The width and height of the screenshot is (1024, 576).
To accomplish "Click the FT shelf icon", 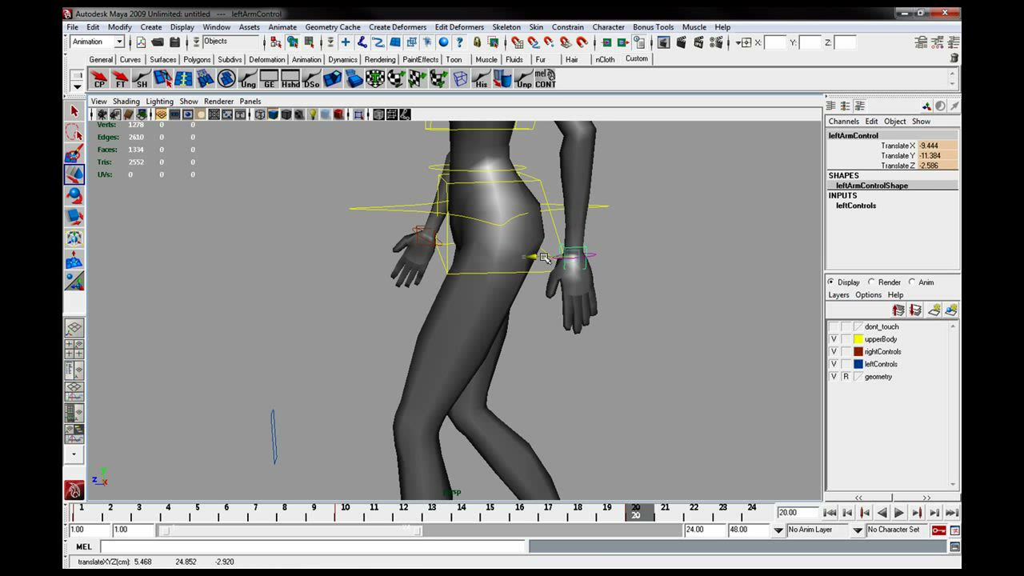I will point(120,78).
